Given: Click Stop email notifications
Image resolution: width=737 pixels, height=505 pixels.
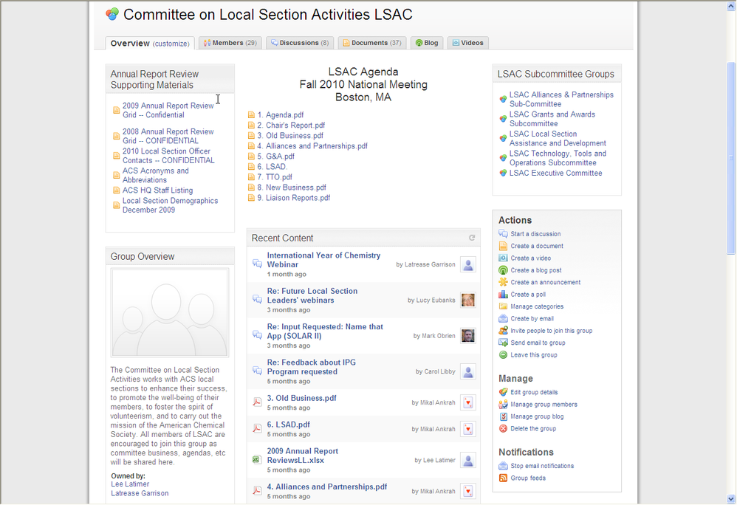Looking at the screenshot, I should (x=542, y=467).
